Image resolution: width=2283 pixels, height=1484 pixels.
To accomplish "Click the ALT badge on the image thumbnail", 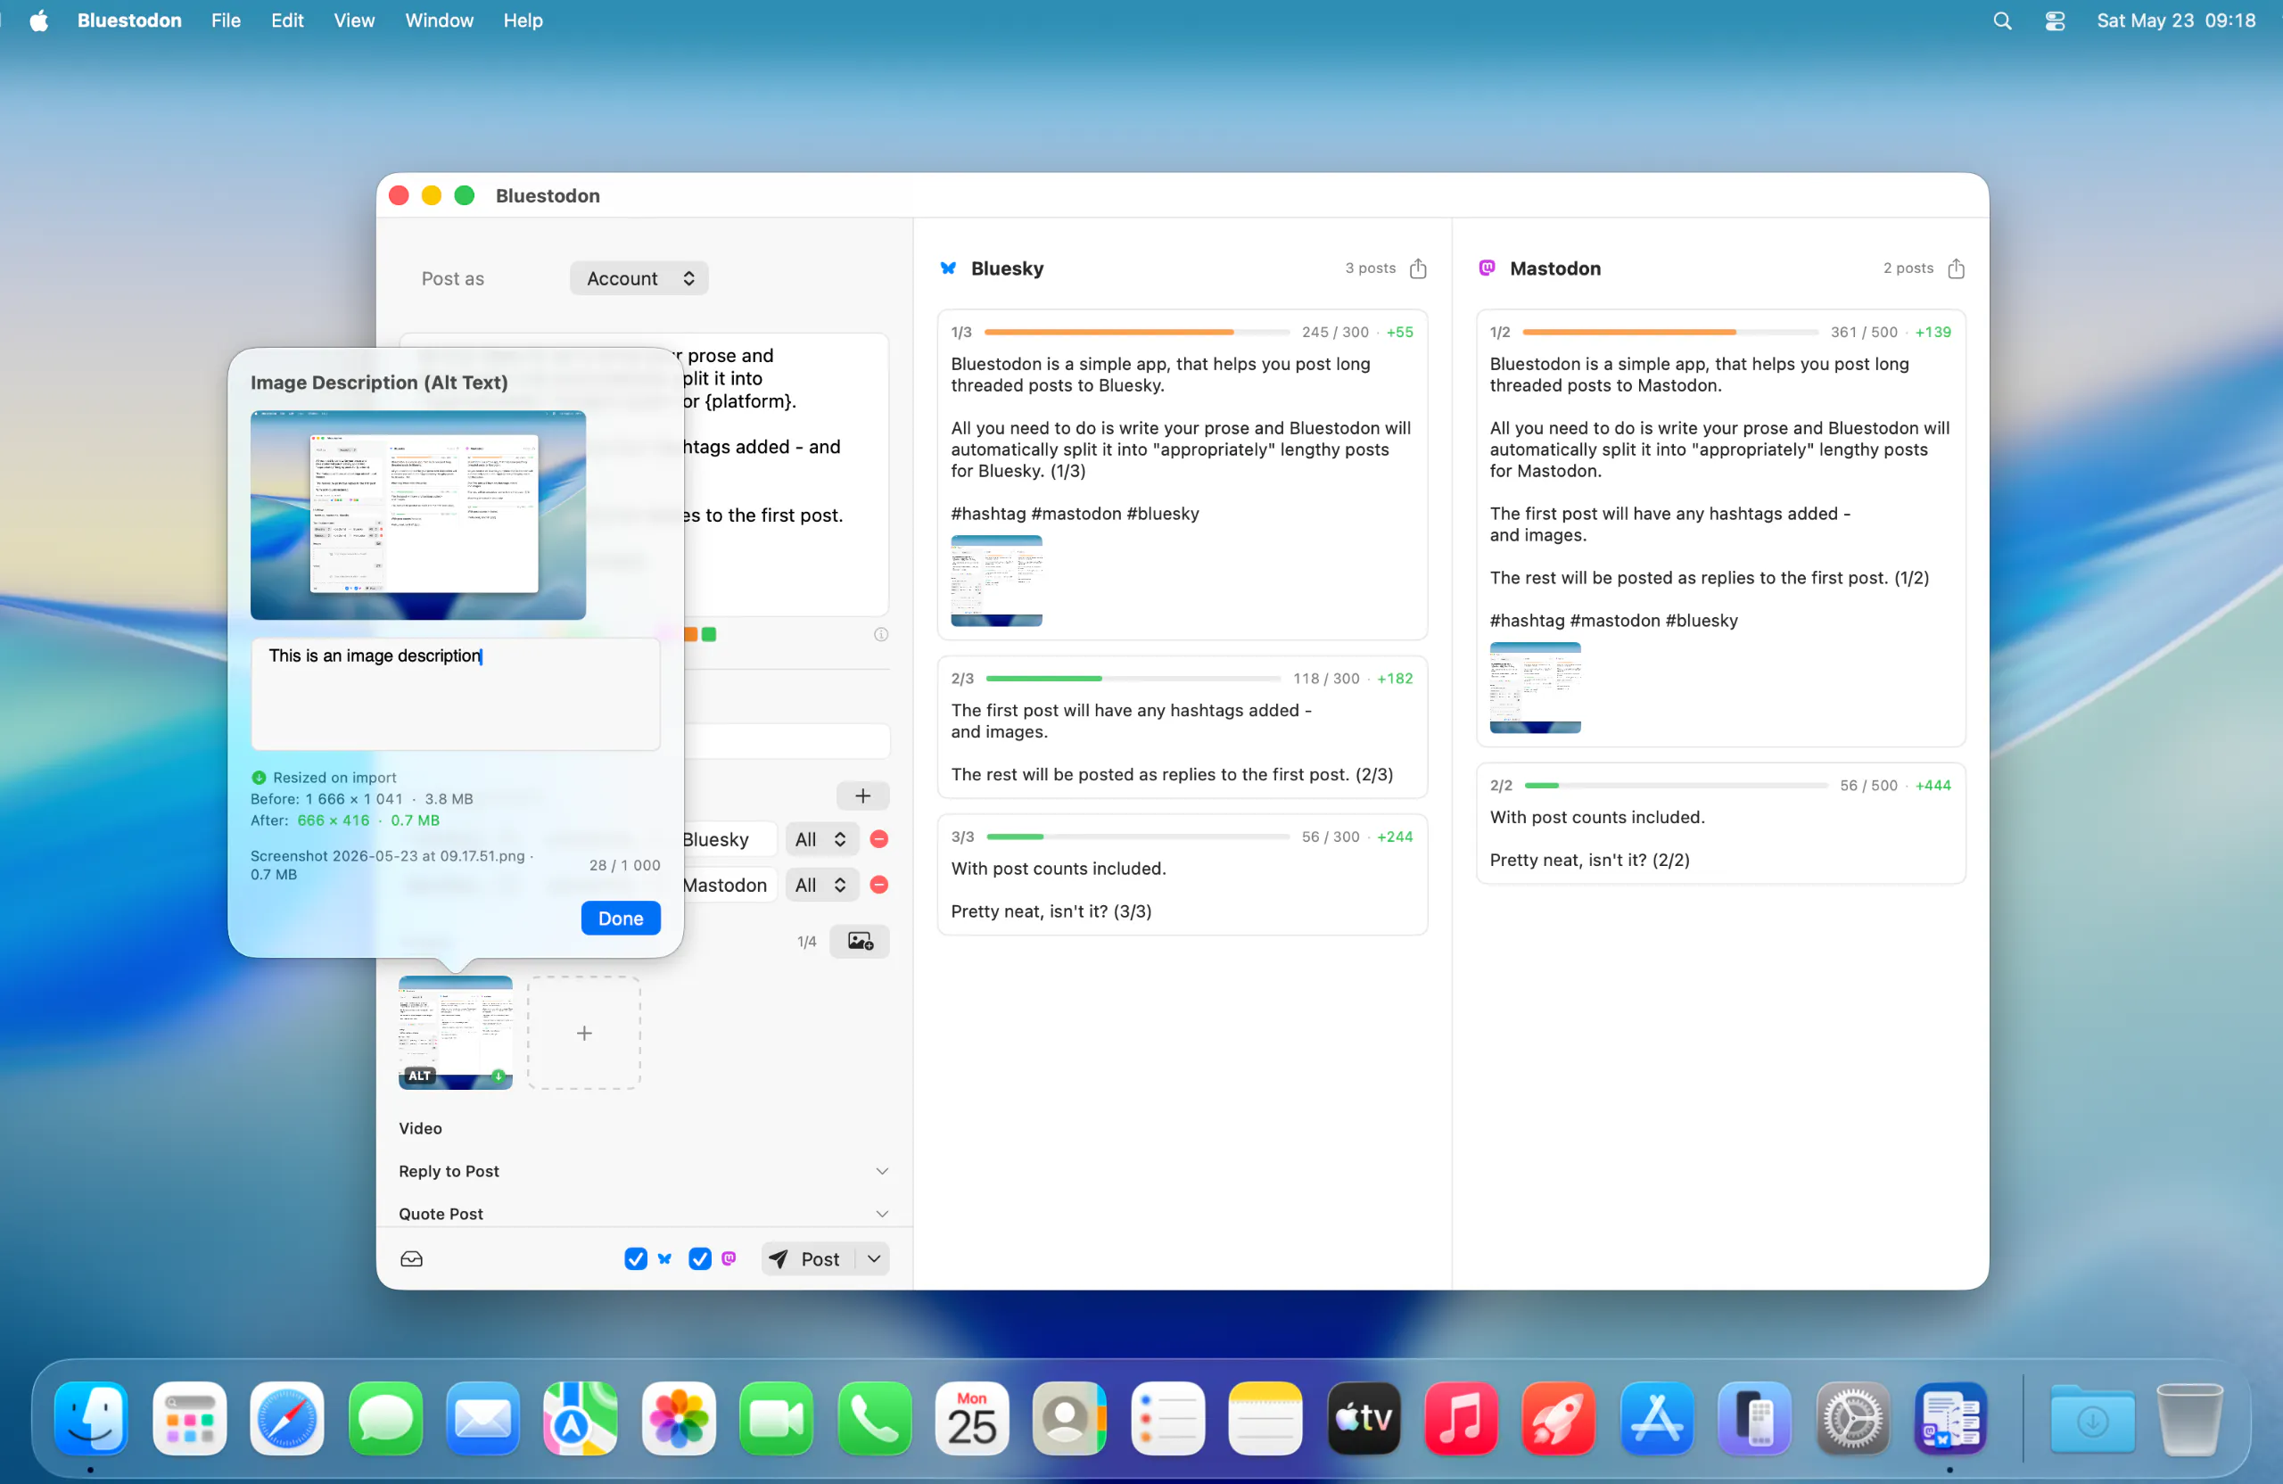I will coord(420,1076).
